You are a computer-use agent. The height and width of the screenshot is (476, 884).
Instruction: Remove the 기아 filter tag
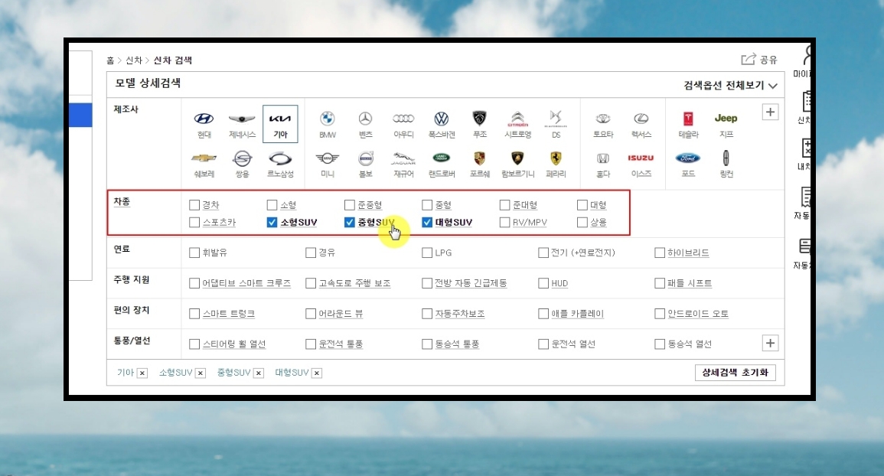pos(142,373)
